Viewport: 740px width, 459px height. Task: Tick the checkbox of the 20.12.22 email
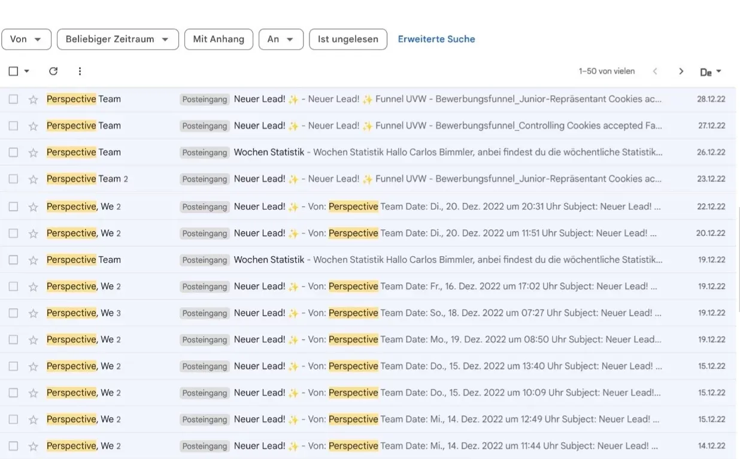pyautogui.click(x=13, y=233)
